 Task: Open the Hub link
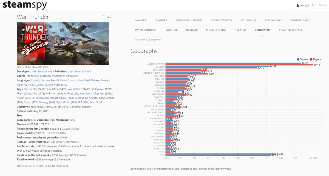tap(27, 67)
